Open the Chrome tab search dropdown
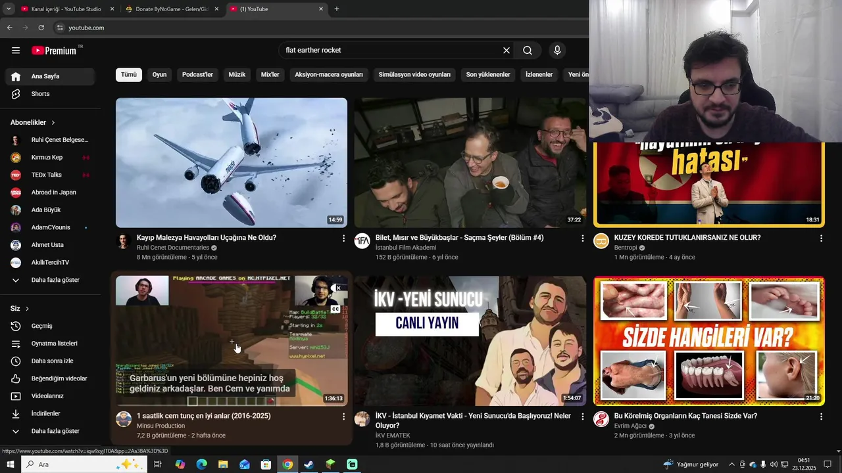This screenshot has height=473, width=842. [9, 9]
